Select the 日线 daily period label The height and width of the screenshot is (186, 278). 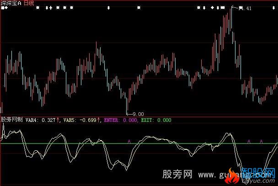tap(29, 3)
